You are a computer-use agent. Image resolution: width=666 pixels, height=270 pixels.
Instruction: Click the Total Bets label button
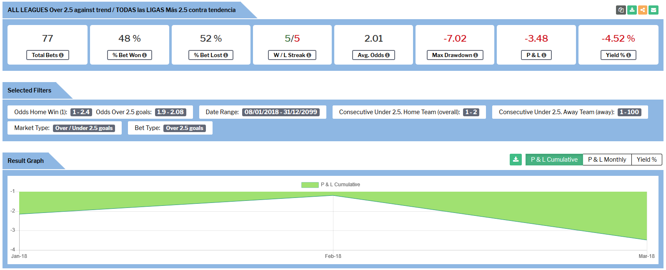pyautogui.click(x=48, y=55)
